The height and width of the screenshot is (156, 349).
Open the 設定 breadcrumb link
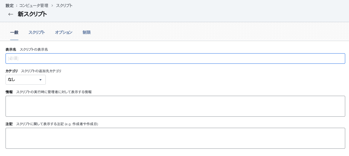9,6
